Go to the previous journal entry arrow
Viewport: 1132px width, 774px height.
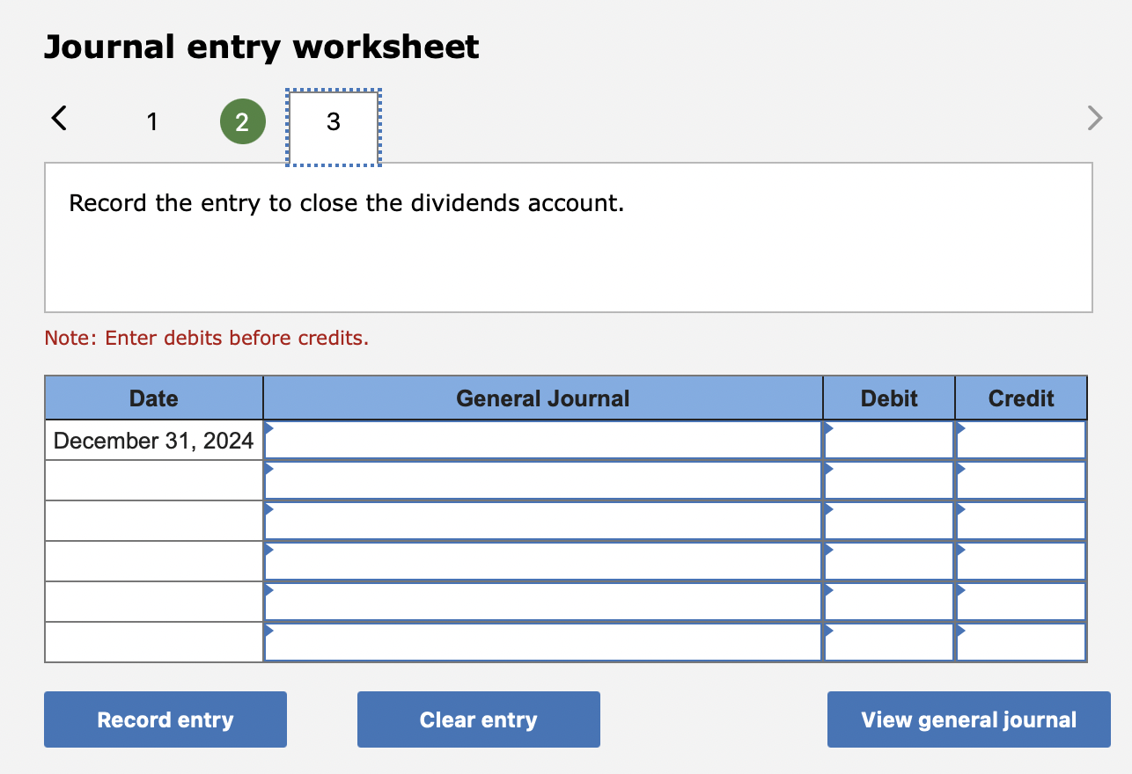click(x=59, y=118)
